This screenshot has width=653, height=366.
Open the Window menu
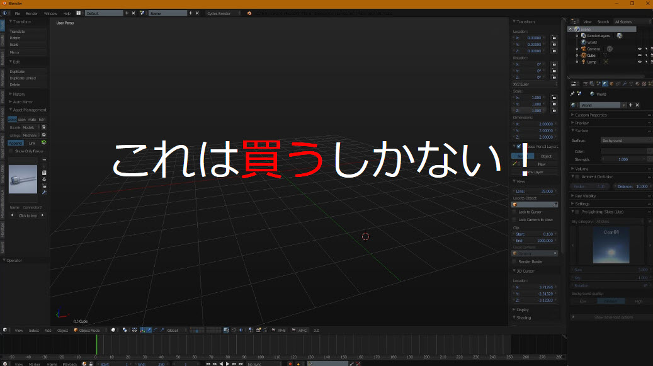[x=50, y=14]
